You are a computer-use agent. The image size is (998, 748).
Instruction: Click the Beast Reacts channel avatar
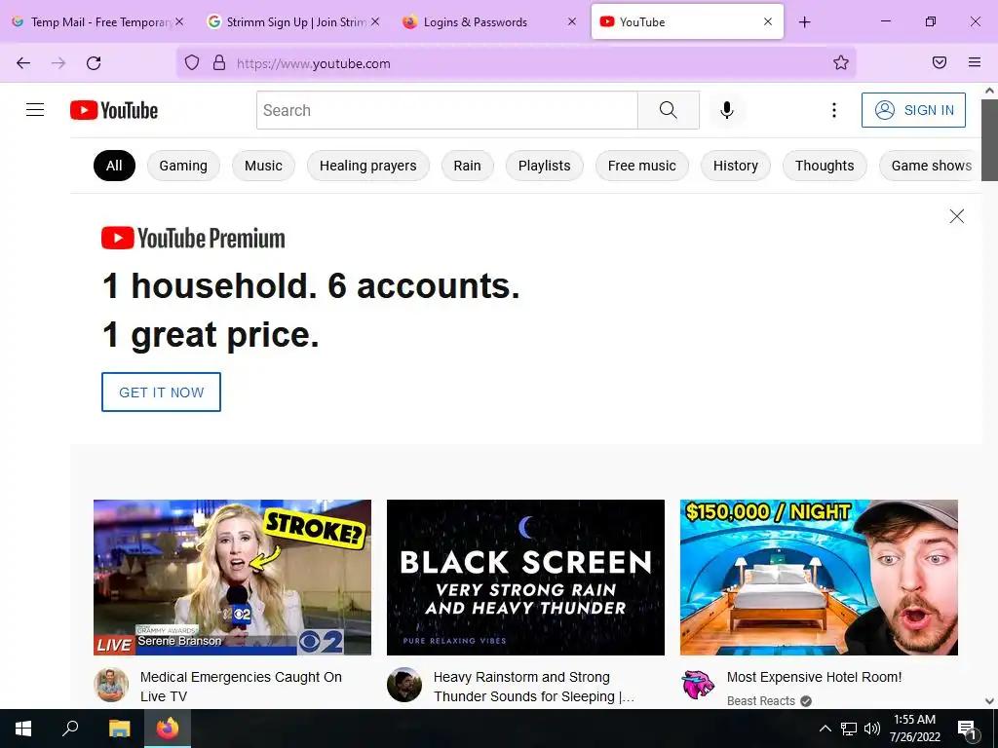[698, 685]
